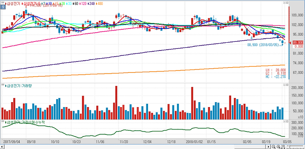Viewport: 305px width, 149px height.
Task: Click the current price tag 89,000
Action: click(x=298, y=42)
